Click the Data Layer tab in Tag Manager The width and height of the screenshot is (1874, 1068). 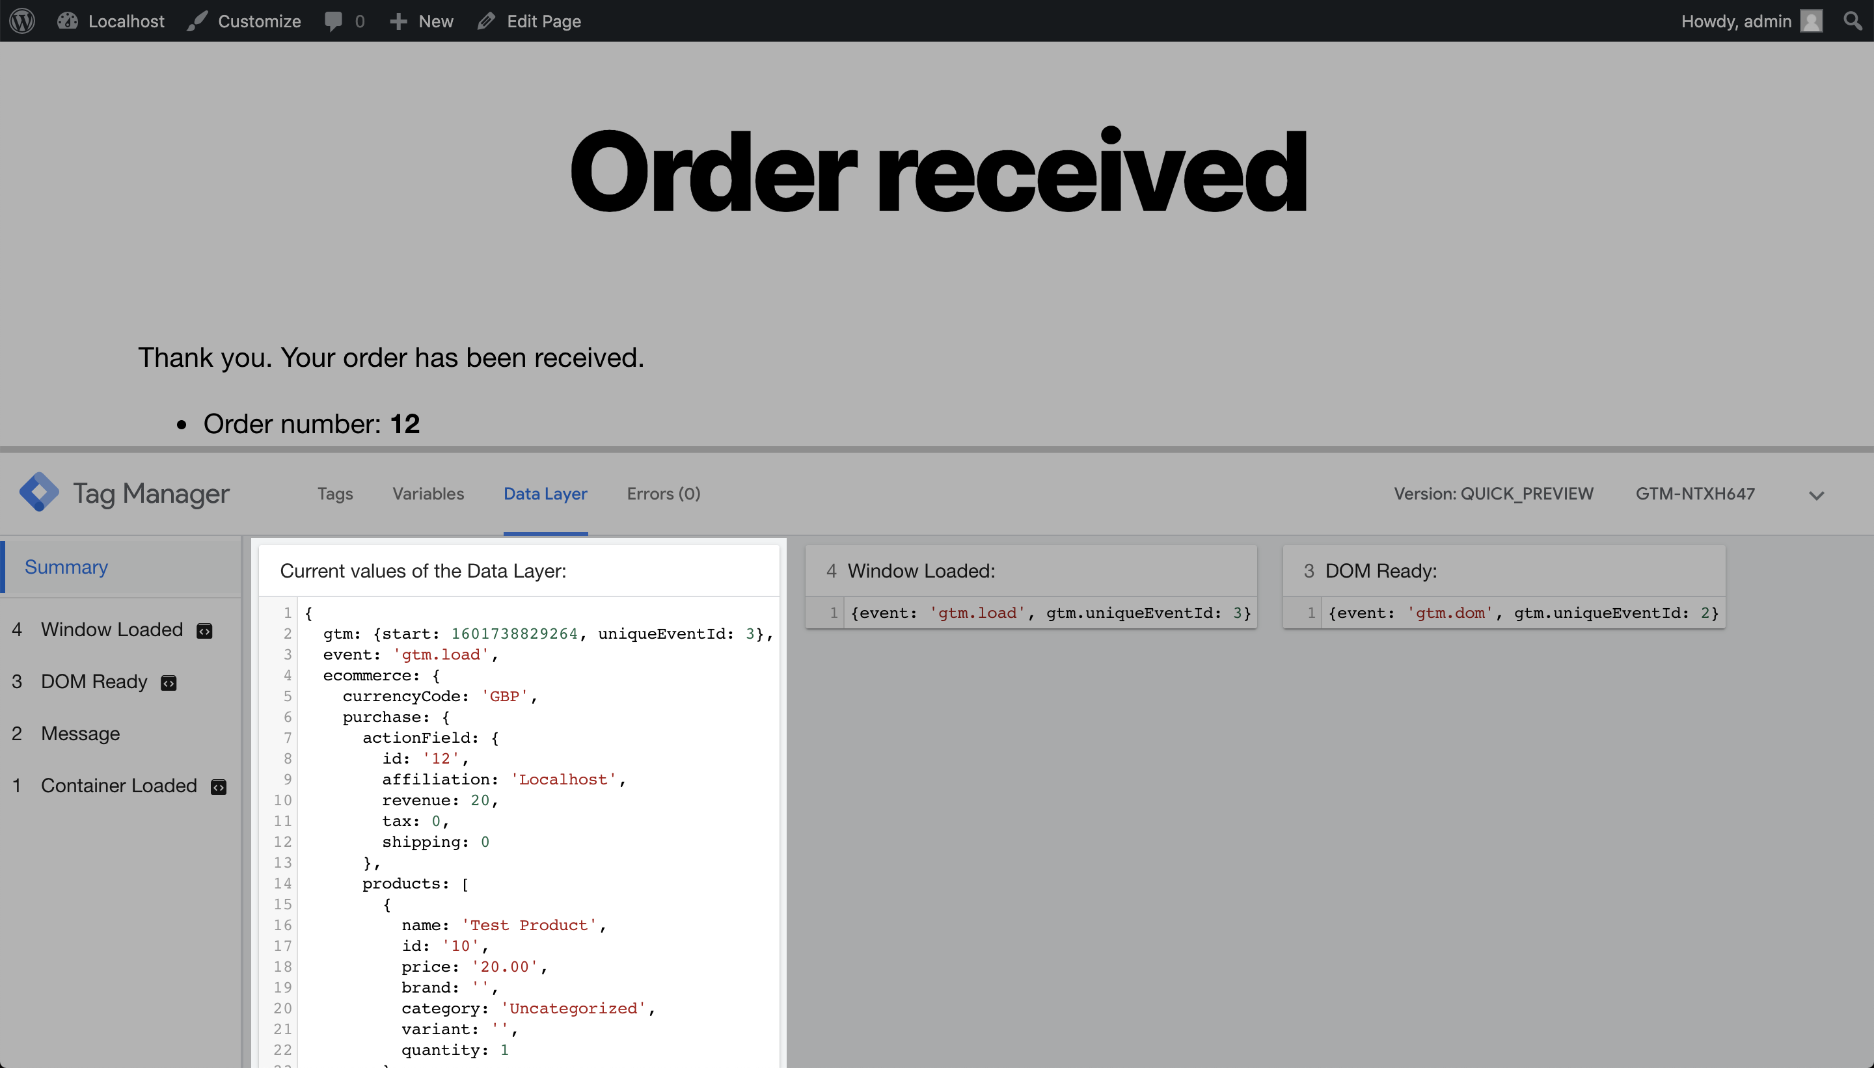tap(545, 493)
